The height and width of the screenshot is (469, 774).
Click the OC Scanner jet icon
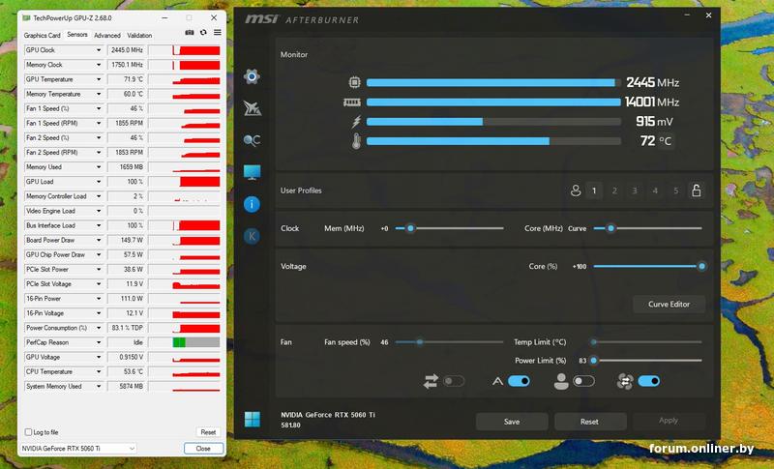click(x=252, y=108)
